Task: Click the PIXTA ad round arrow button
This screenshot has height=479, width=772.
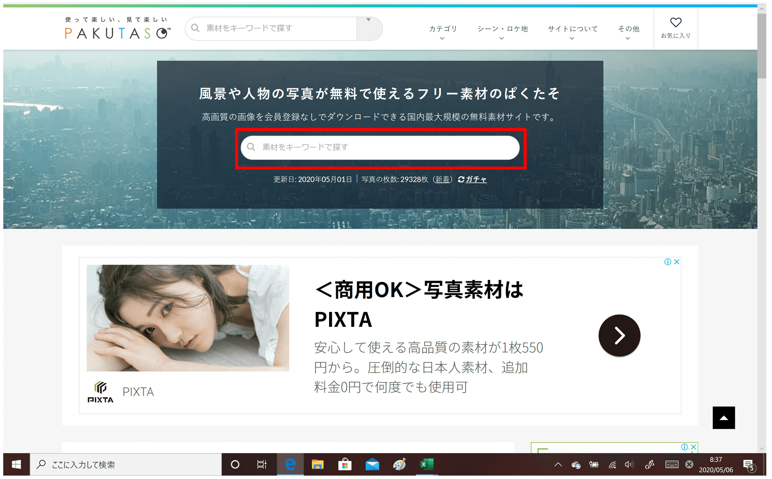Action: [619, 335]
